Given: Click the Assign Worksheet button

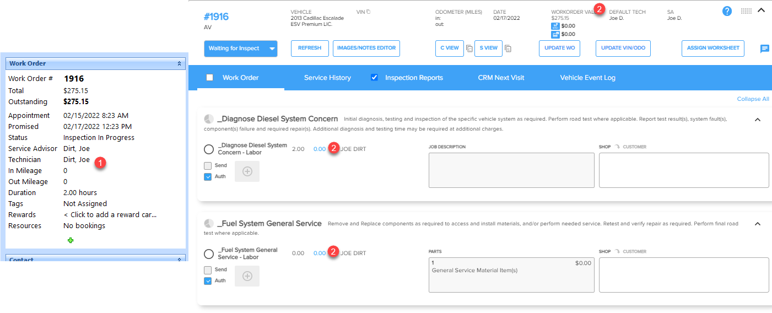Looking at the screenshot, I should [x=713, y=48].
